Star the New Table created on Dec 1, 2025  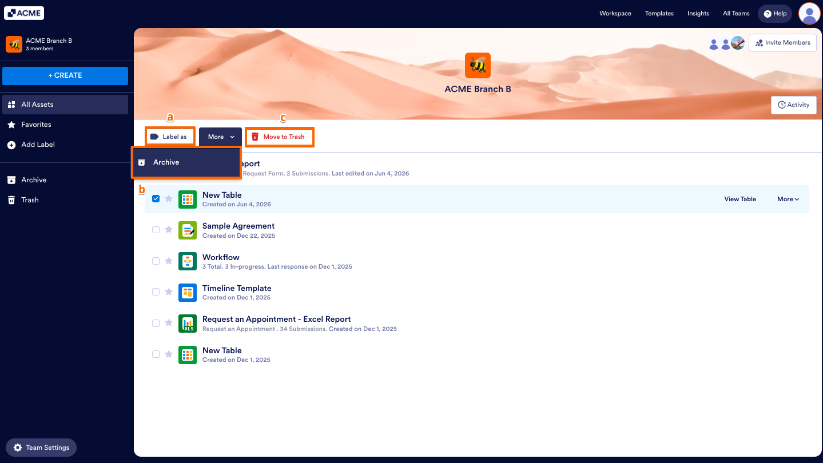169,354
